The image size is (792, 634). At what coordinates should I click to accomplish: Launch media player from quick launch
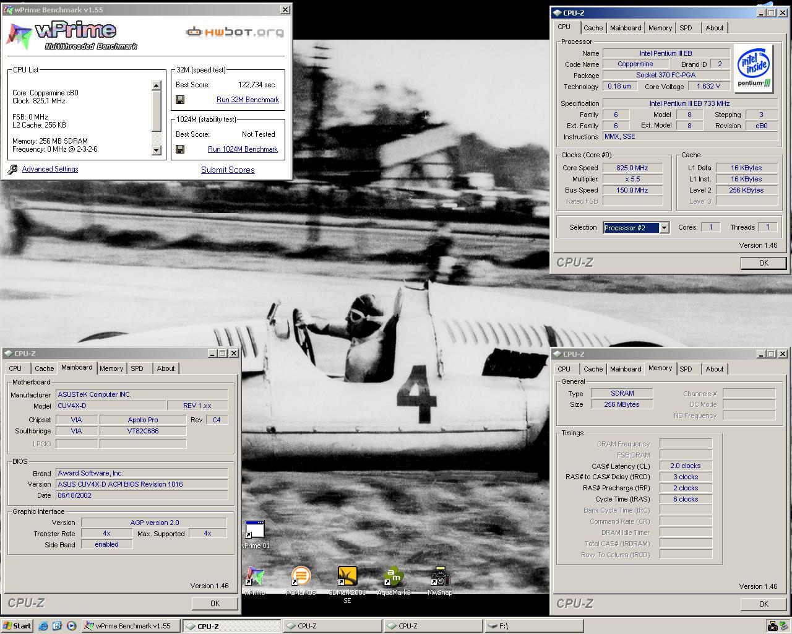(71, 626)
